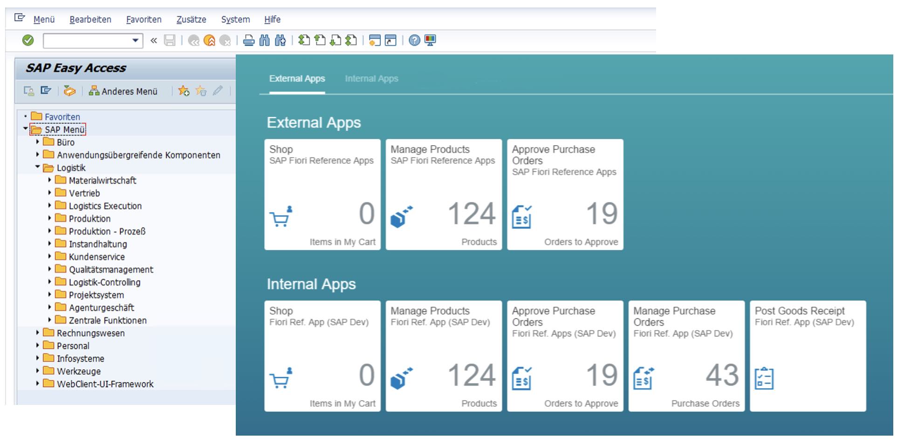
Task: Open the Shop tile under External Apps
Action: (x=322, y=195)
